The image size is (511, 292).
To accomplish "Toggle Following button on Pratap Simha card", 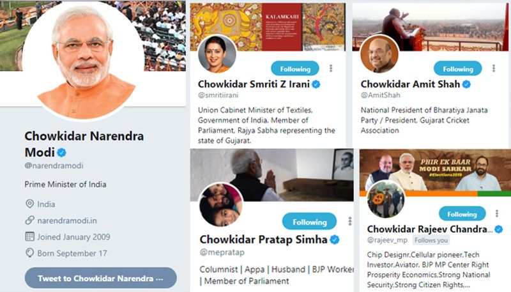I will point(309,222).
